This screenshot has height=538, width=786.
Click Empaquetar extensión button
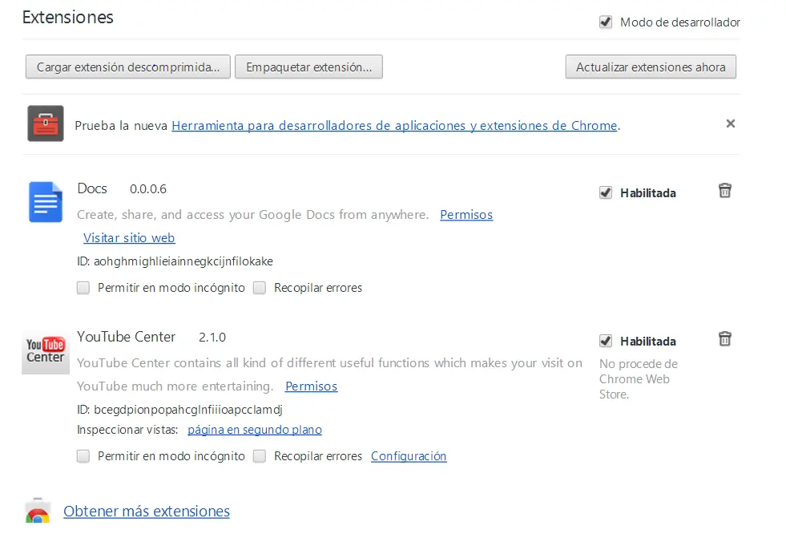click(x=308, y=67)
